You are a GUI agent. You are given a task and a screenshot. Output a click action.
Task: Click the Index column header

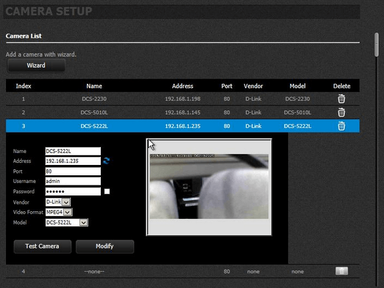[23, 86]
